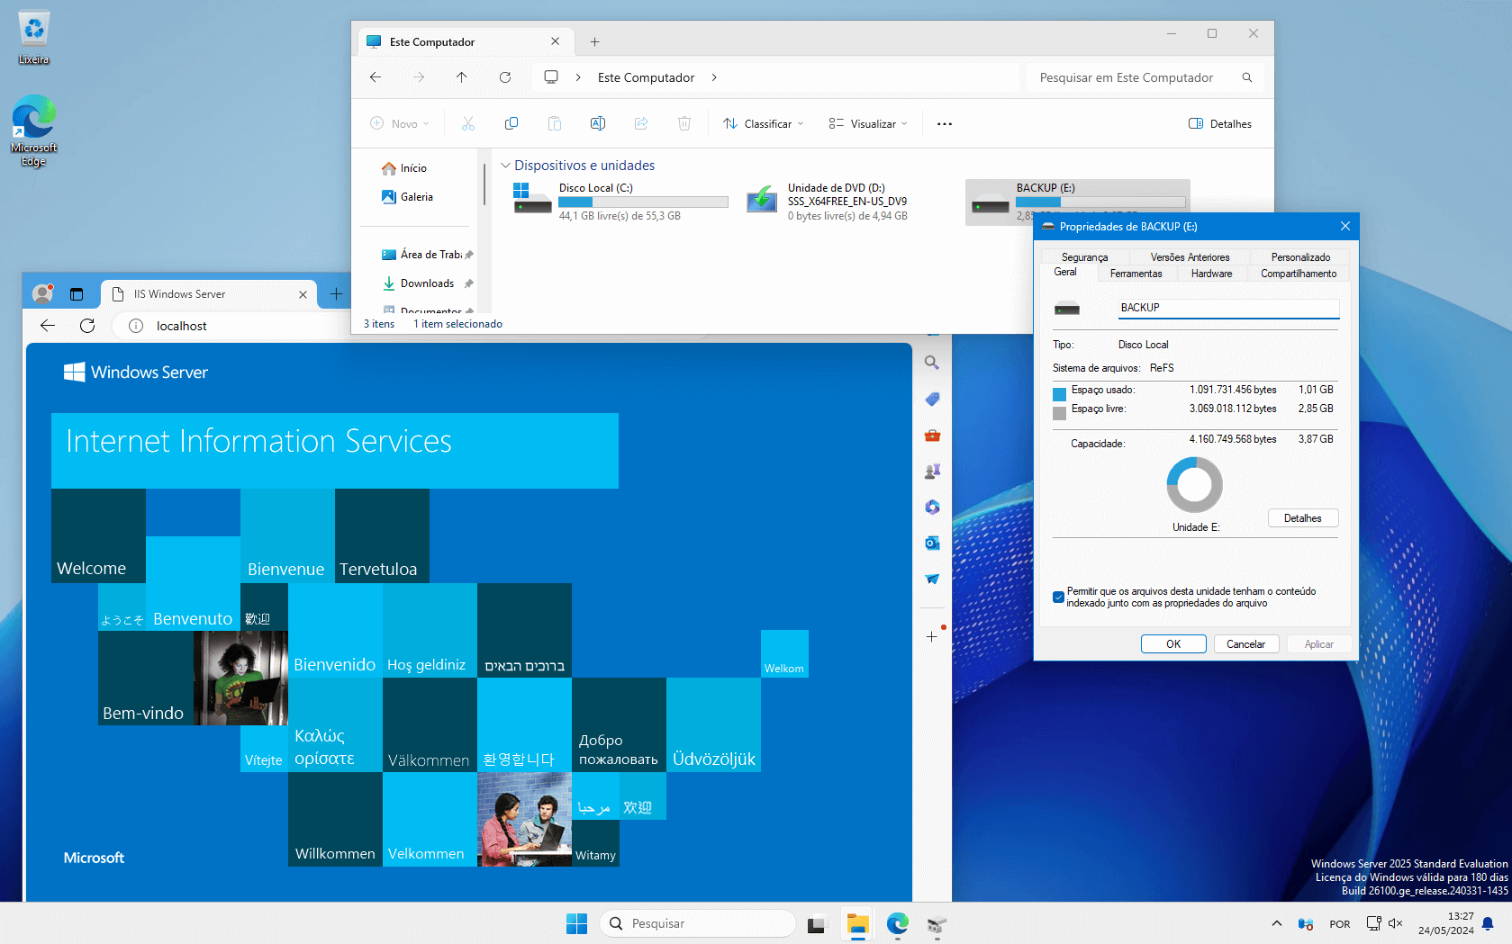Switch to the Ferramentas tab
This screenshot has height=944, width=1512.
tap(1136, 274)
